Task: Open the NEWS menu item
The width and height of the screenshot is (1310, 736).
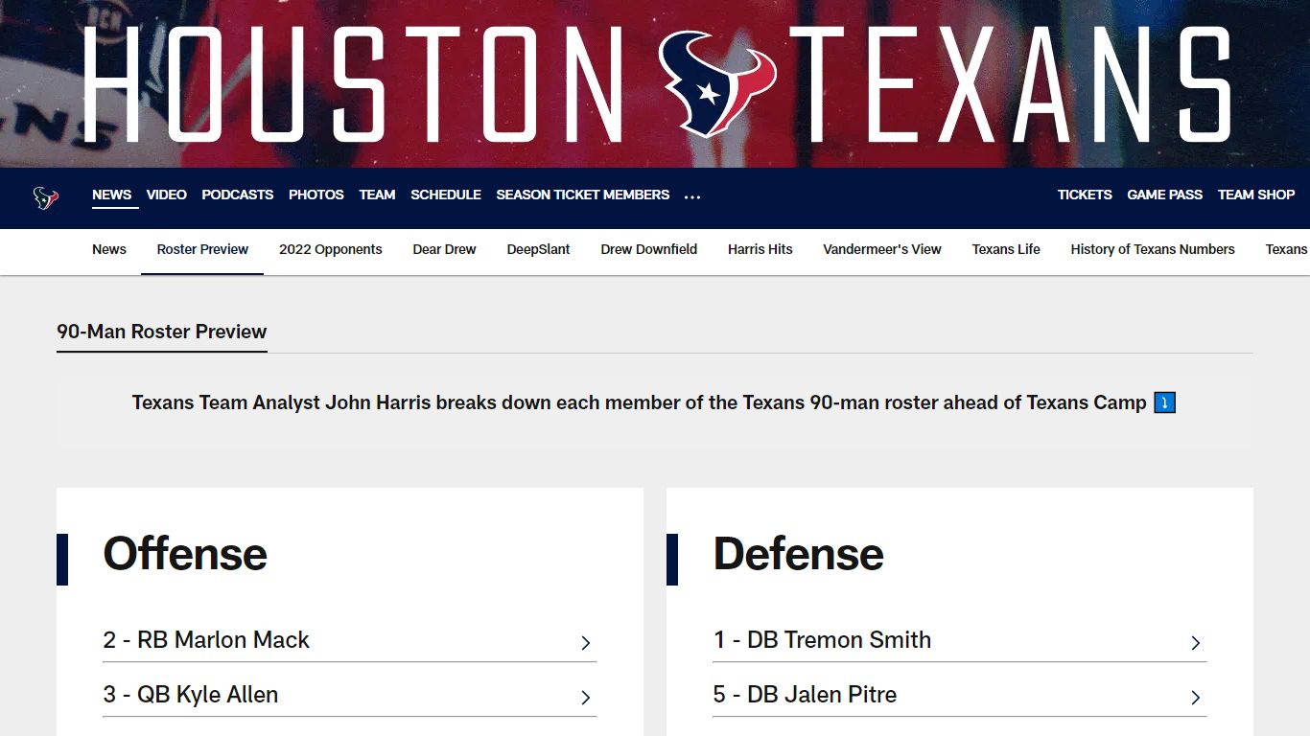Action: (x=111, y=195)
